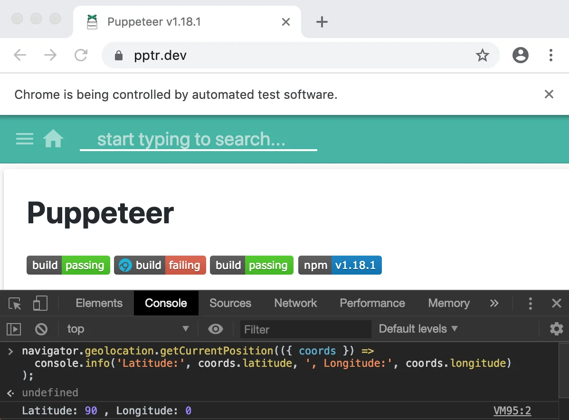Clear the console output
Screen dimensions: 569x420
click(41, 329)
